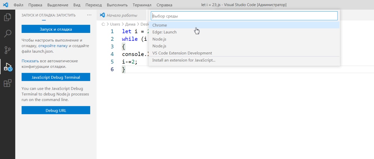Follow the Показать link
Viewport: 374px width, 159px height.
click(x=30, y=61)
